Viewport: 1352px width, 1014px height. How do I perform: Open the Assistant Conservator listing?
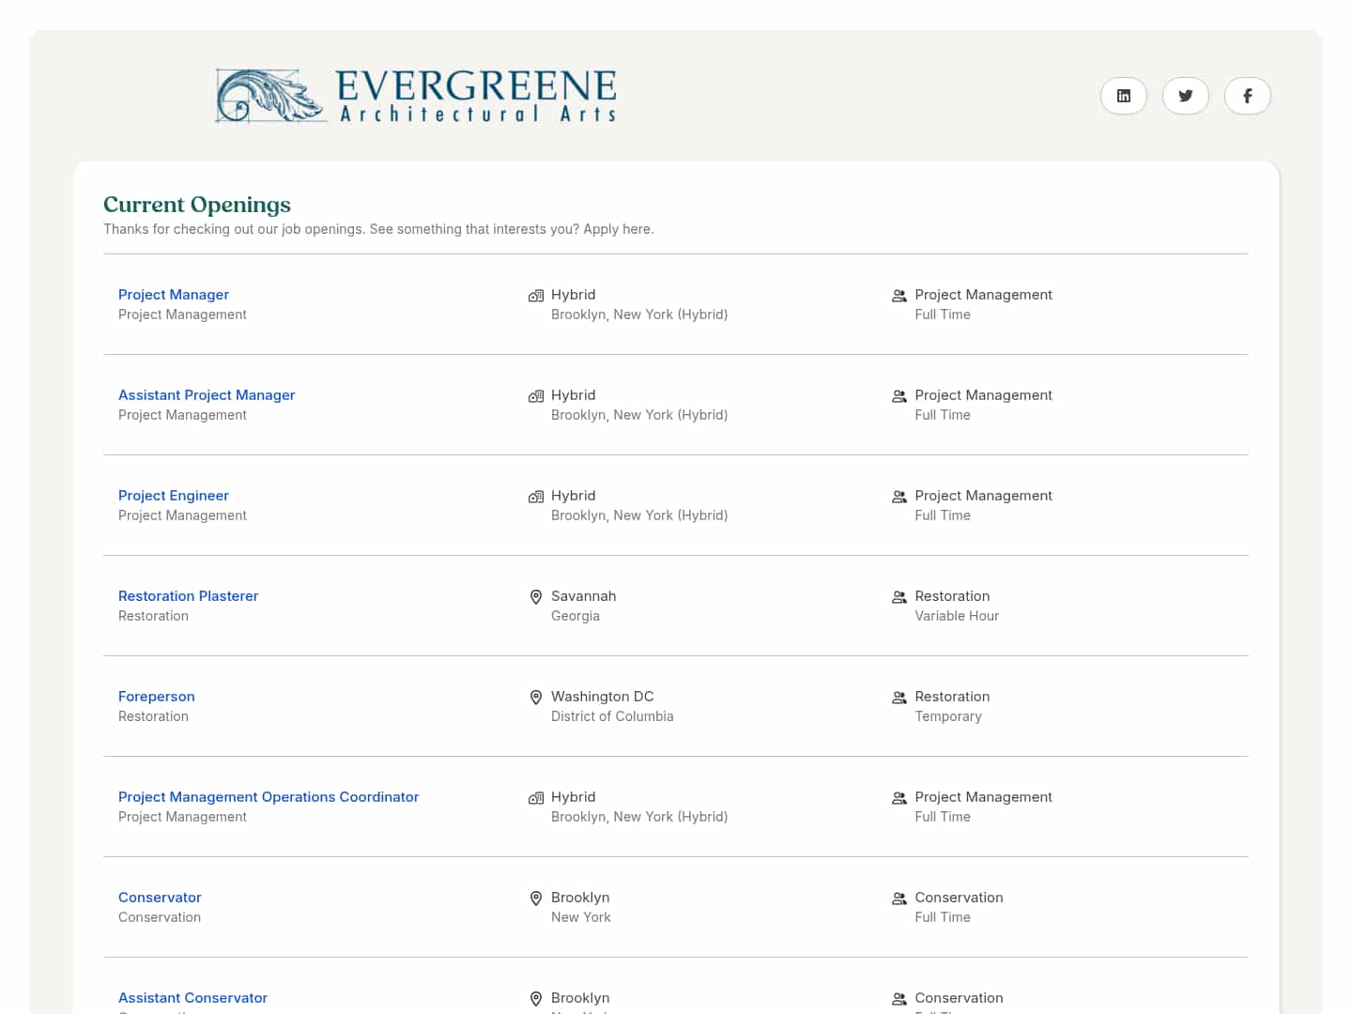[192, 997]
